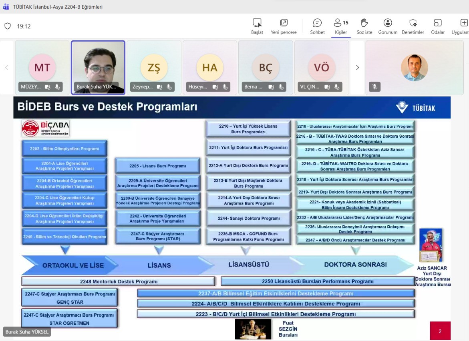Toggle MÜZEY participant microphone icon
This screenshot has height=341, width=469.
point(58,87)
